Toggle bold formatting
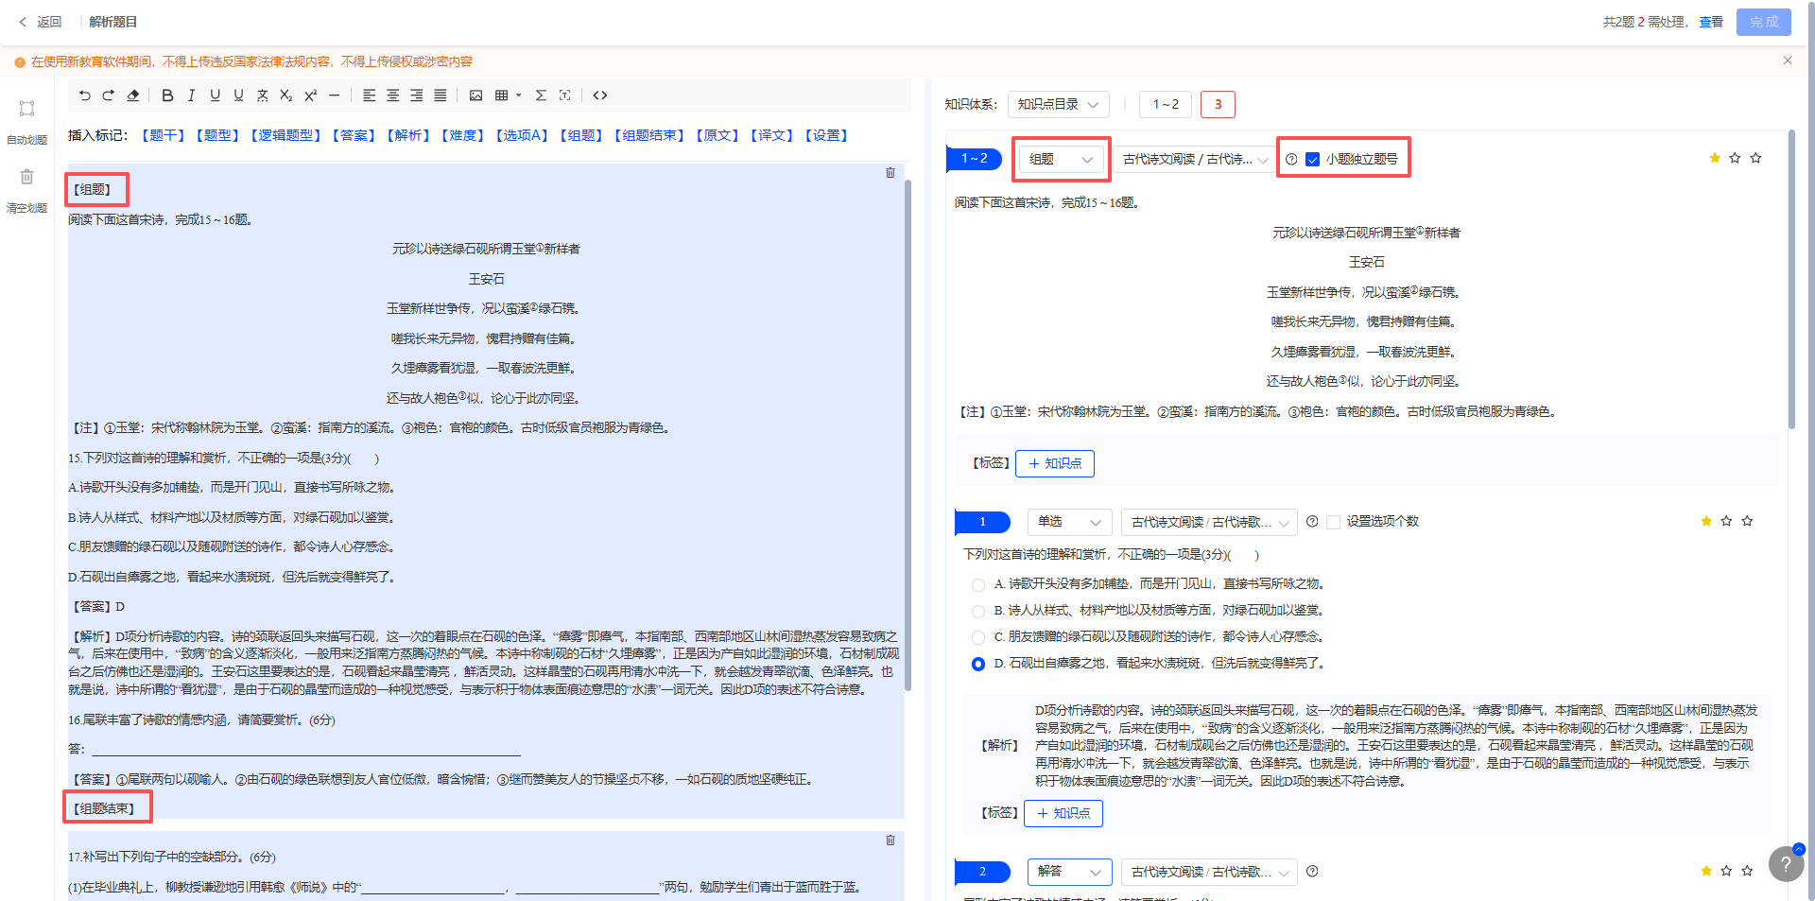The image size is (1815, 901). [x=167, y=95]
